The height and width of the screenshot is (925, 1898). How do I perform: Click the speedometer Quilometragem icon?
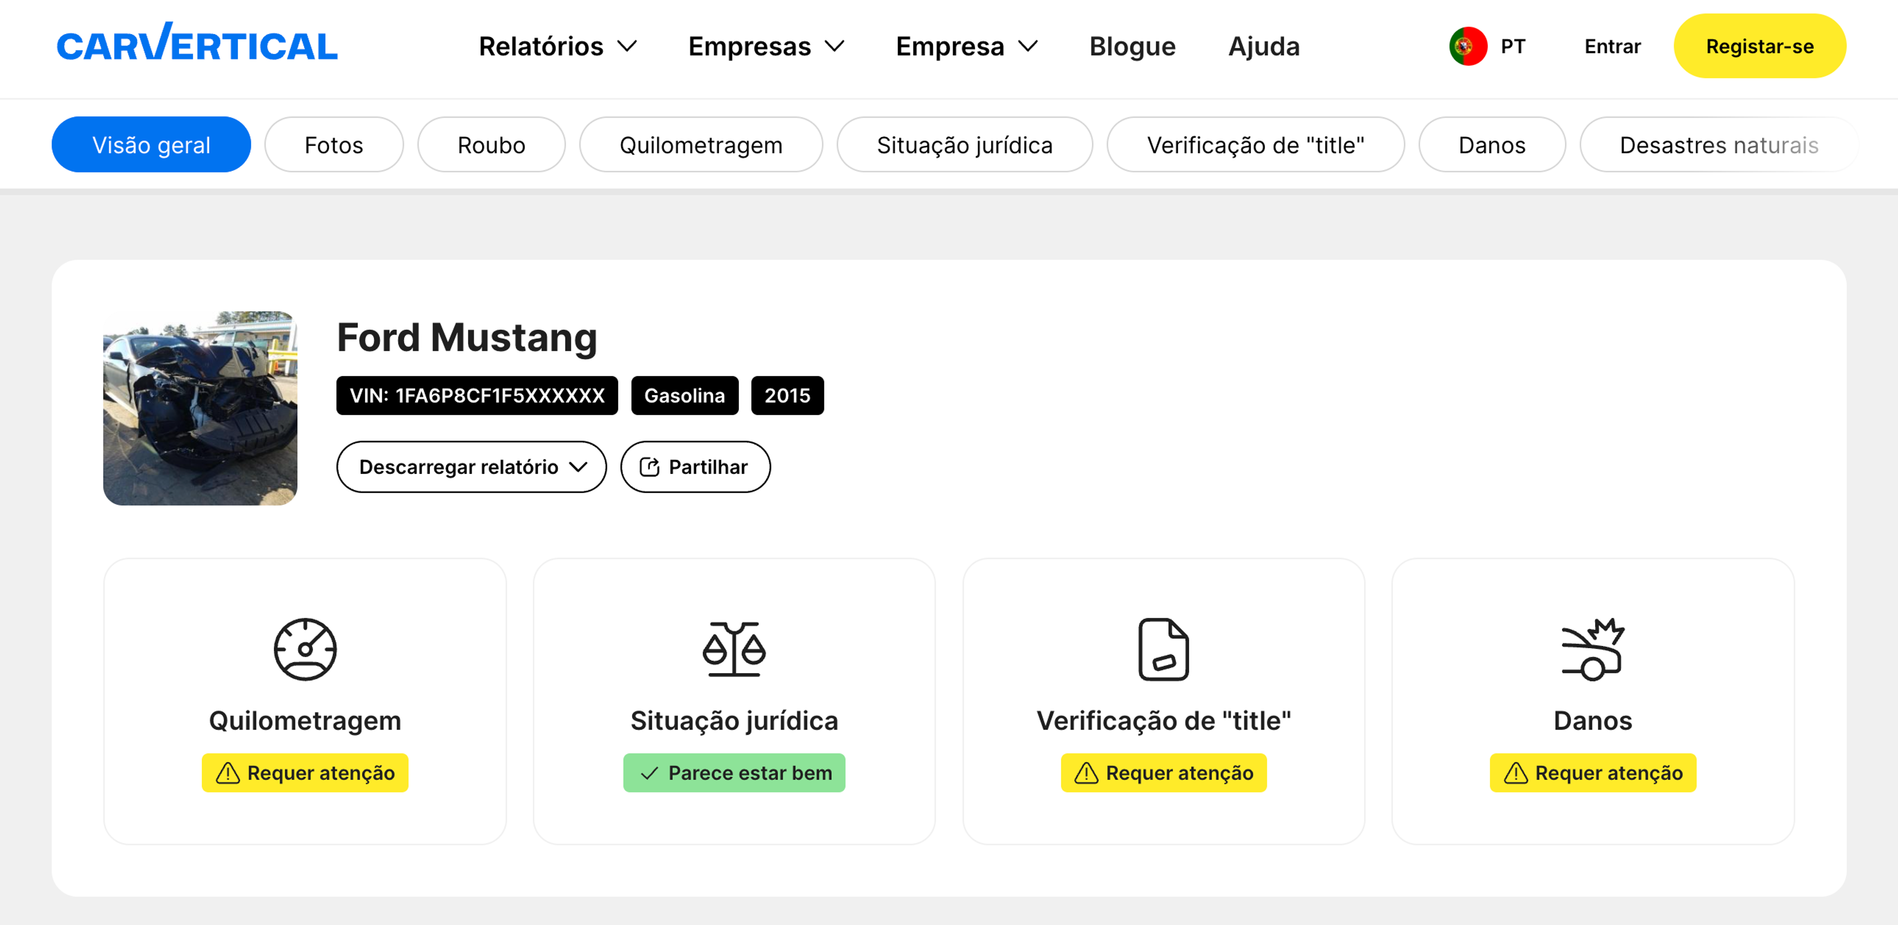click(x=305, y=649)
